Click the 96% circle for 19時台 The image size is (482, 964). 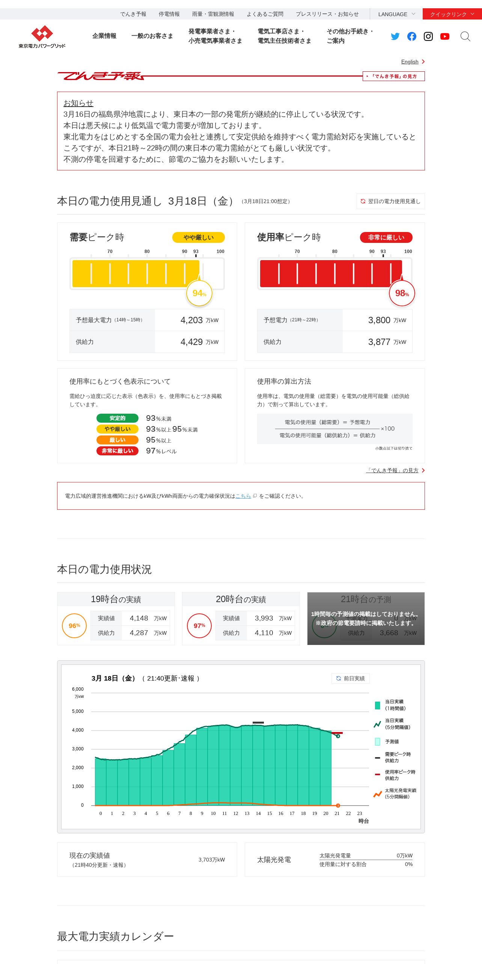point(74,626)
